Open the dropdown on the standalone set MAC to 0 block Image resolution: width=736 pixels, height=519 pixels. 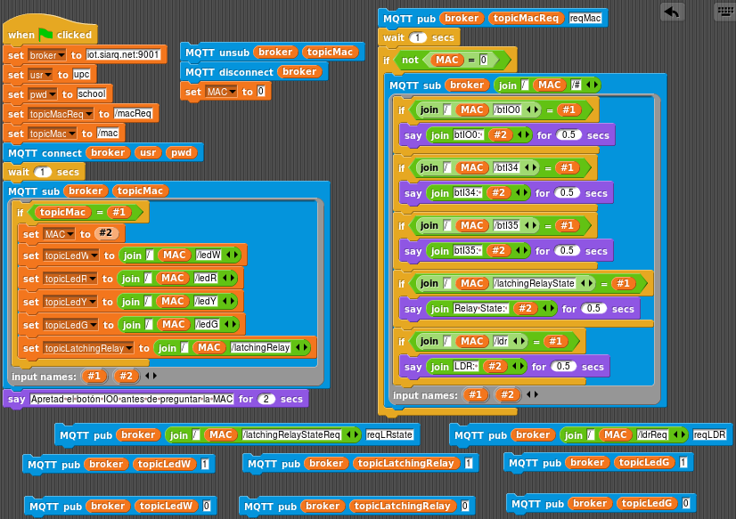pyautogui.click(x=233, y=92)
